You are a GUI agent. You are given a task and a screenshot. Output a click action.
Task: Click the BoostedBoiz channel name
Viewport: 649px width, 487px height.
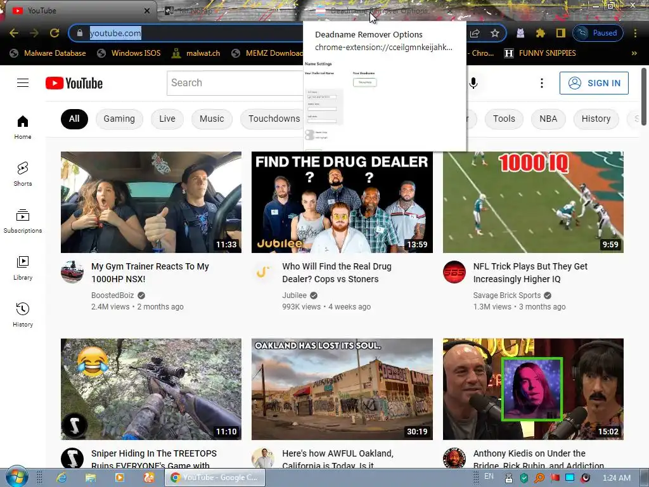[x=113, y=295]
